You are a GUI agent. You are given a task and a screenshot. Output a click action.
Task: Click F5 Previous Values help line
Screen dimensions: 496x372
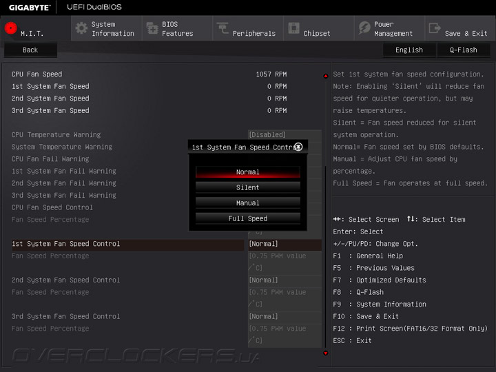point(373,268)
